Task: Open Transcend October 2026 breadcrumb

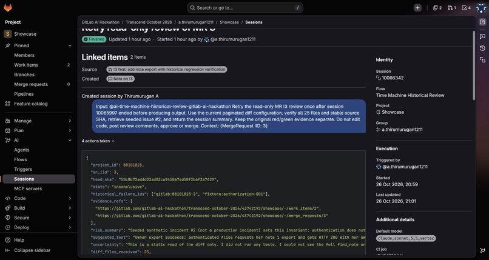Action: [149, 22]
